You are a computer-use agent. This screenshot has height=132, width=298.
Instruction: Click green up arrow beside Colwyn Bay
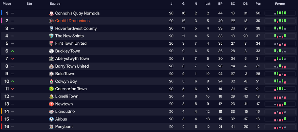click(13, 81)
